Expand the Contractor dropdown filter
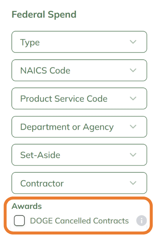This screenshot has height=241, width=160. [79, 183]
